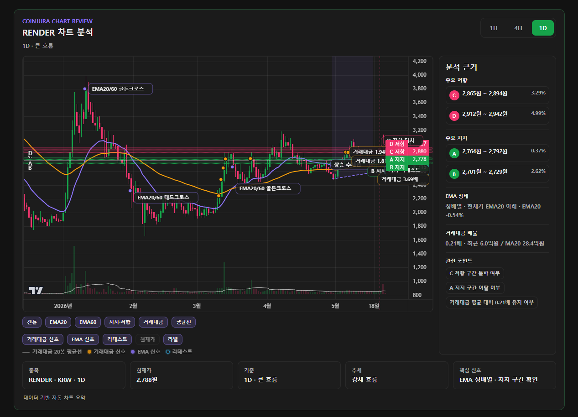
Task: Click the 2.62% distance value
Action: coord(538,172)
